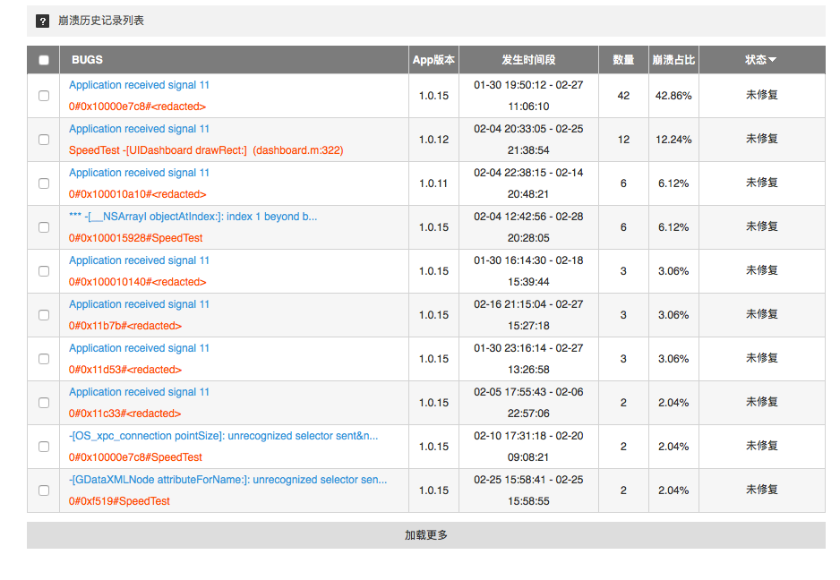Click the SpeedTest UIDashboard drawRect stack link
Screen dimensions: 840x580
[206, 150]
